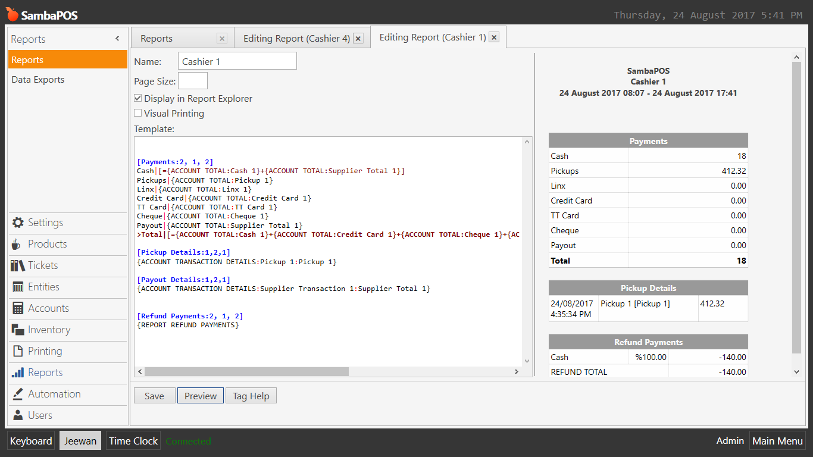This screenshot has width=813, height=457.
Task: Open Printing via its page icon
Action: click(18, 351)
